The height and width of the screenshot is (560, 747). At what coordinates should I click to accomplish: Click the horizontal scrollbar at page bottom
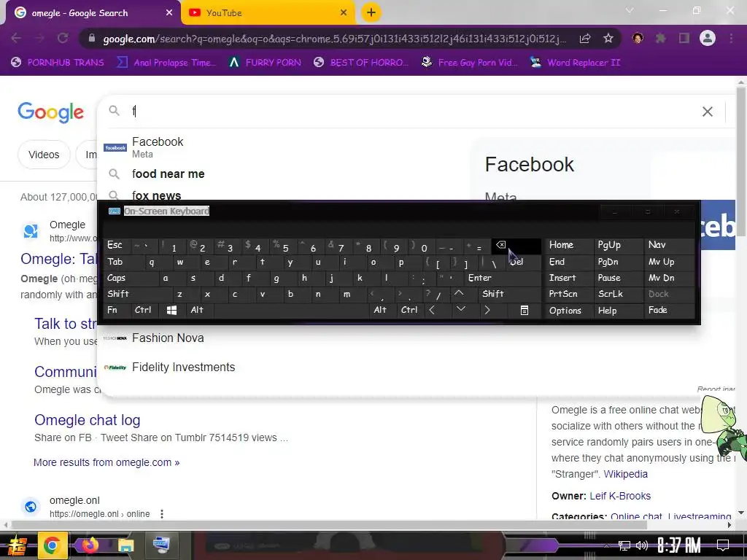[x=329, y=525]
